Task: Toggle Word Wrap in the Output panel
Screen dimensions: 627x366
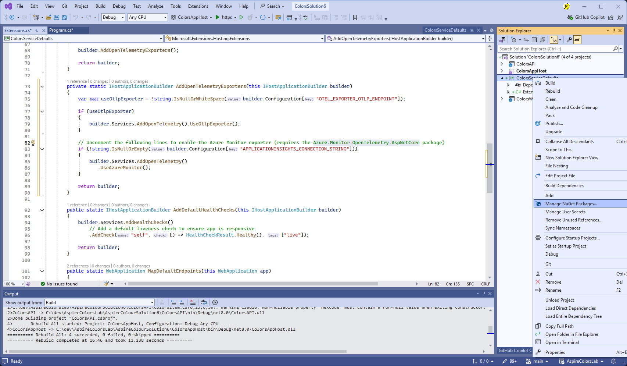Action: click(204, 302)
